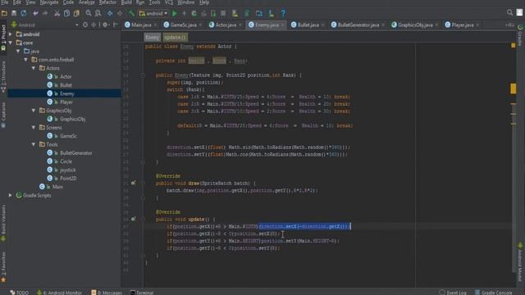Toggle the Gradle side panel button
525x295 pixels.
click(x=520, y=35)
